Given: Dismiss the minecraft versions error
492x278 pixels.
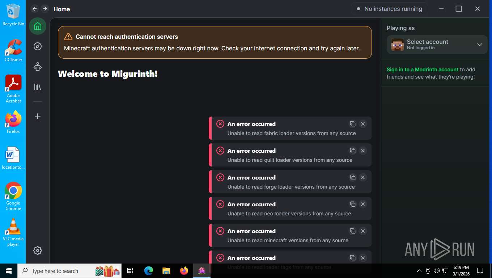Looking at the screenshot, I should (363, 231).
